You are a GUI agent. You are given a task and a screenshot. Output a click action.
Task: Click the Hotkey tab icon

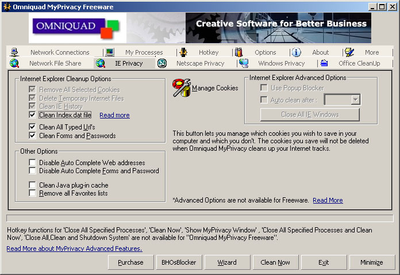pyautogui.click(x=183, y=52)
